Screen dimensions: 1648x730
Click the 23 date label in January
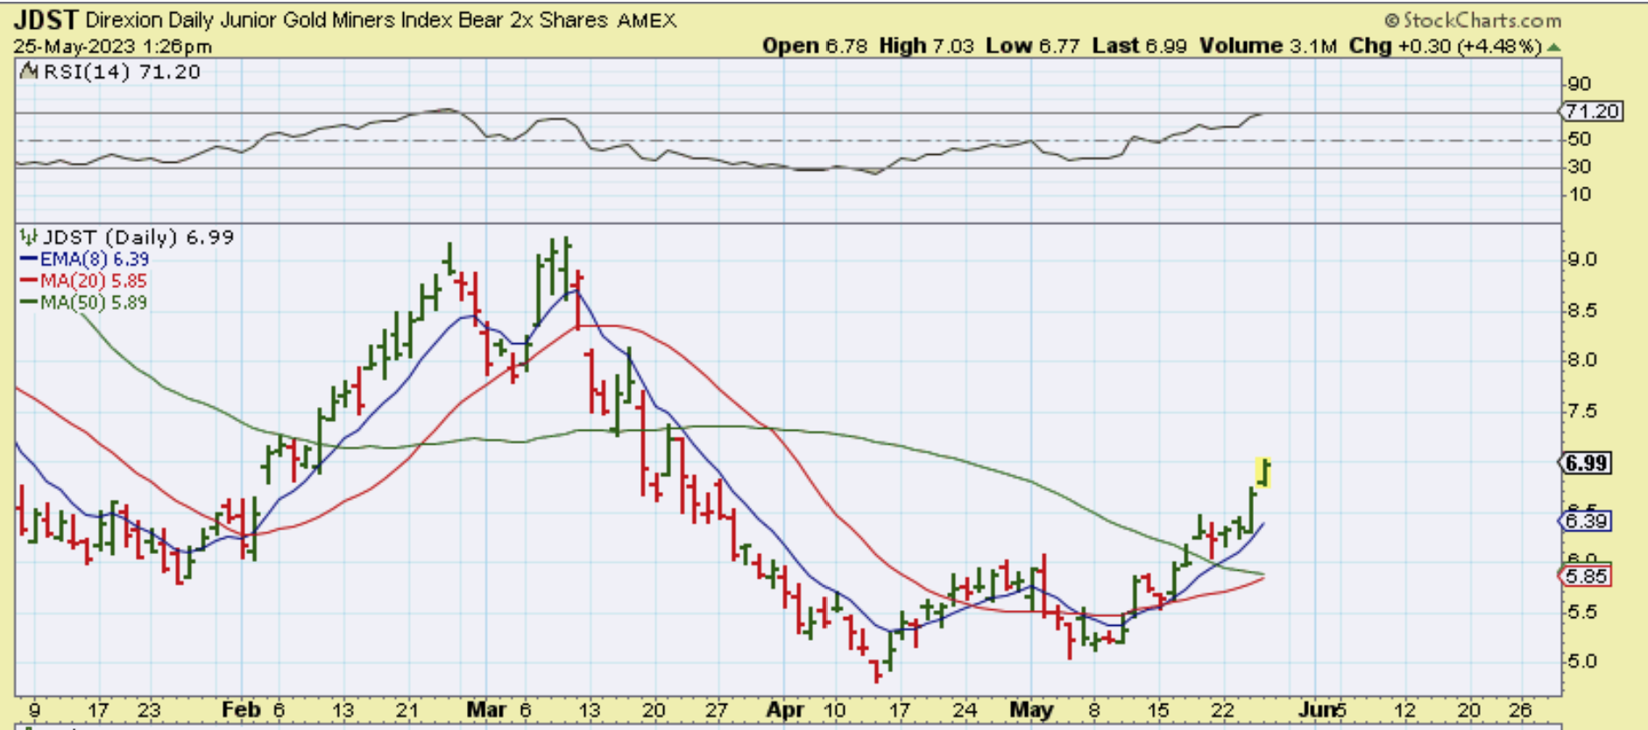tap(150, 710)
